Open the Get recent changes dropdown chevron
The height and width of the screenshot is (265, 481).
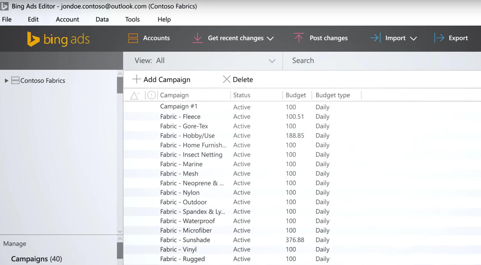270,38
